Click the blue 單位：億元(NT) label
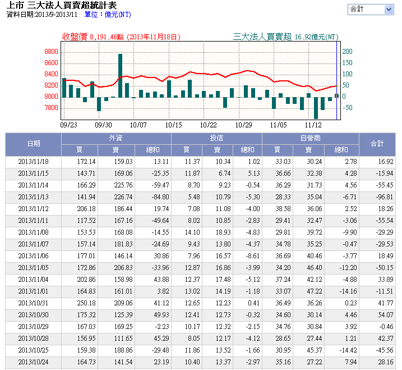The width and height of the screenshot is (402, 370). point(108,15)
